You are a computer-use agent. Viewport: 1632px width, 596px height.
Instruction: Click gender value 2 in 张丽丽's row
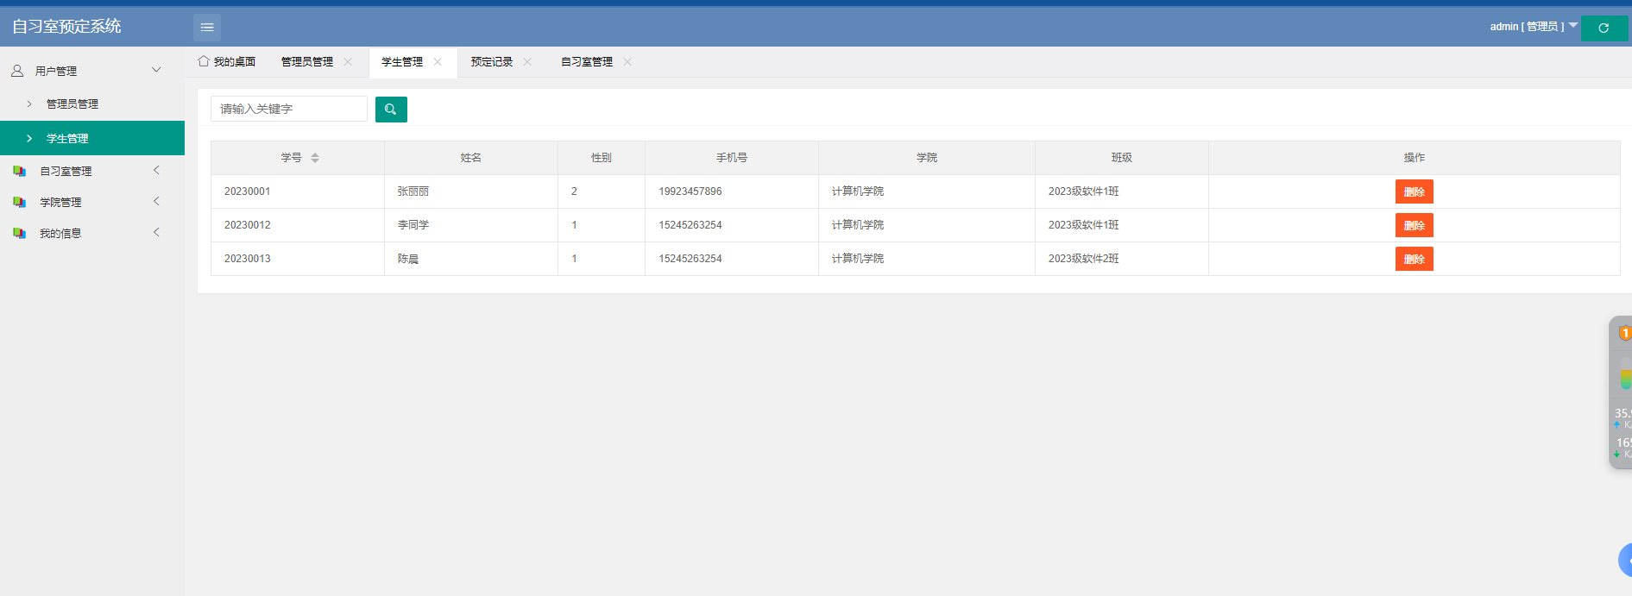point(574,191)
